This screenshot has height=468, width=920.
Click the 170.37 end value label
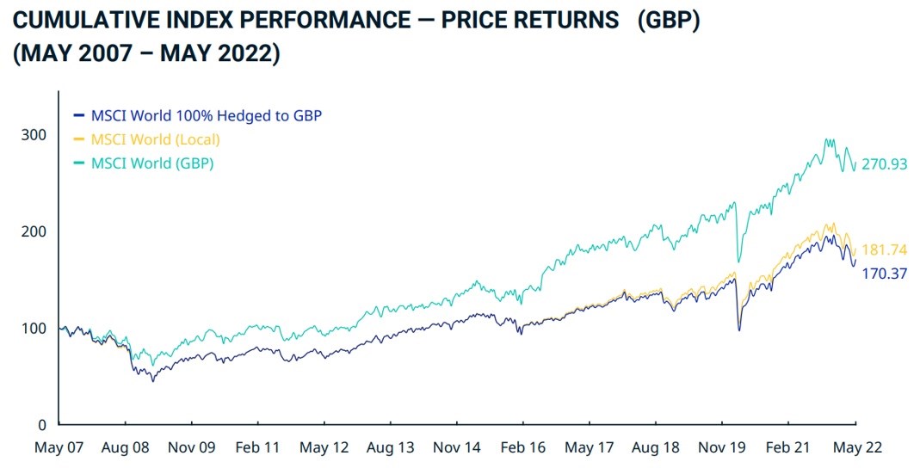pyautogui.click(x=885, y=274)
